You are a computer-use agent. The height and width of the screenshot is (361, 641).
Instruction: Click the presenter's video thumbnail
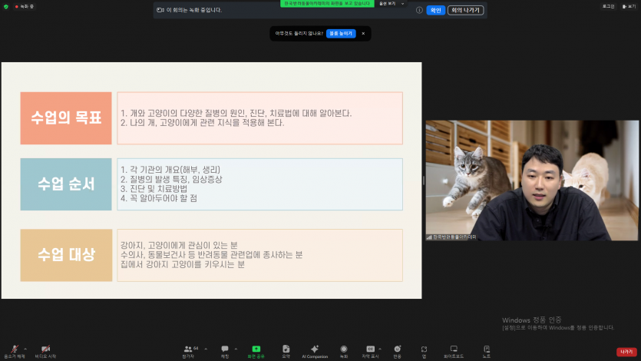[532, 180]
